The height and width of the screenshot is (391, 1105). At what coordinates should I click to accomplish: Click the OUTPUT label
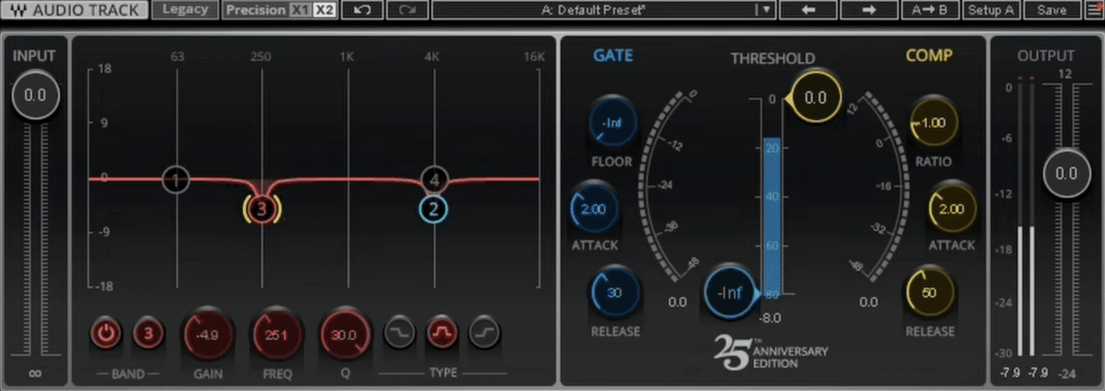(1045, 56)
